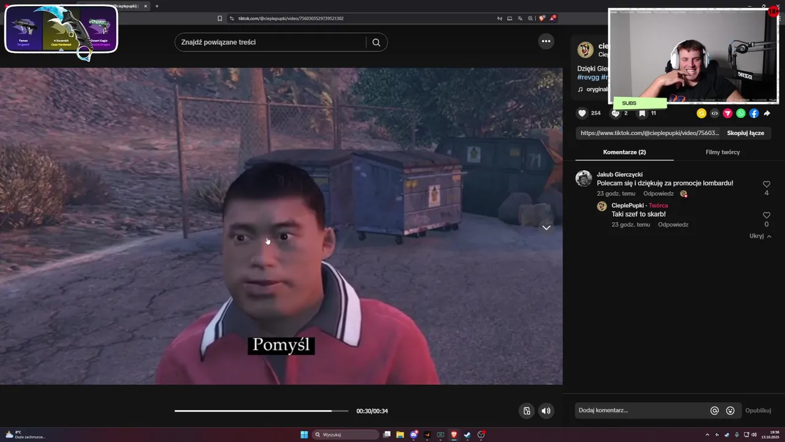Open Task View on the taskbar

pos(387,435)
